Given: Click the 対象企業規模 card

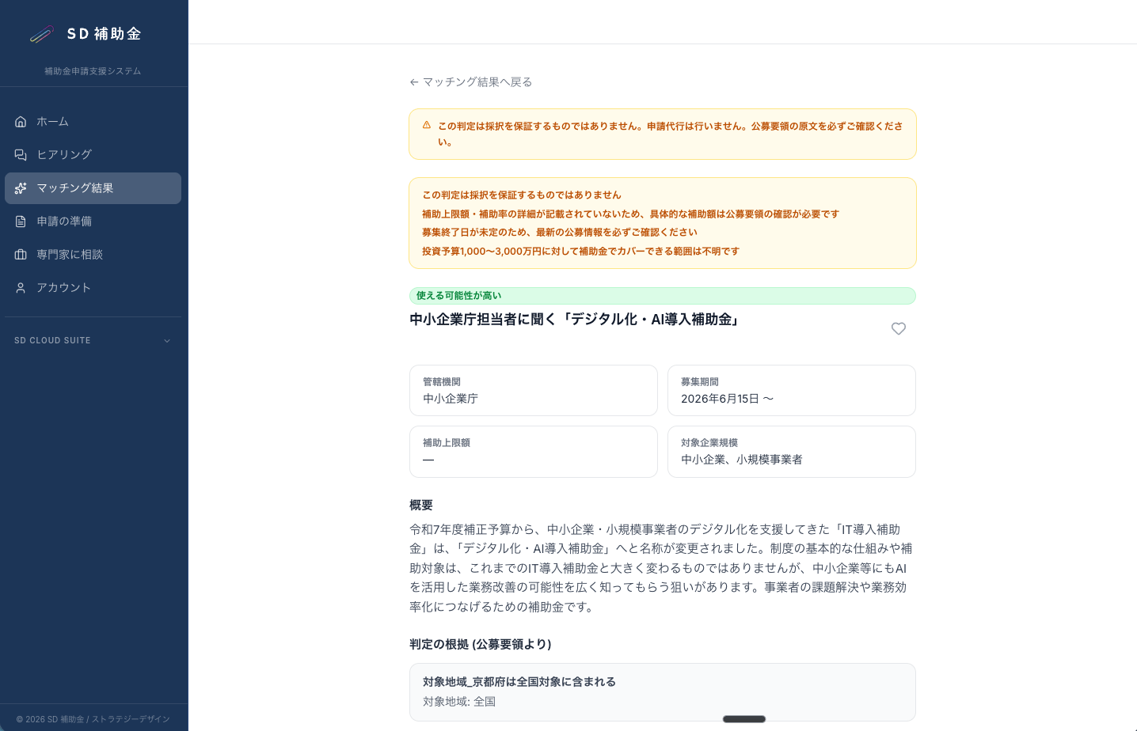Looking at the screenshot, I should [x=792, y=452].
